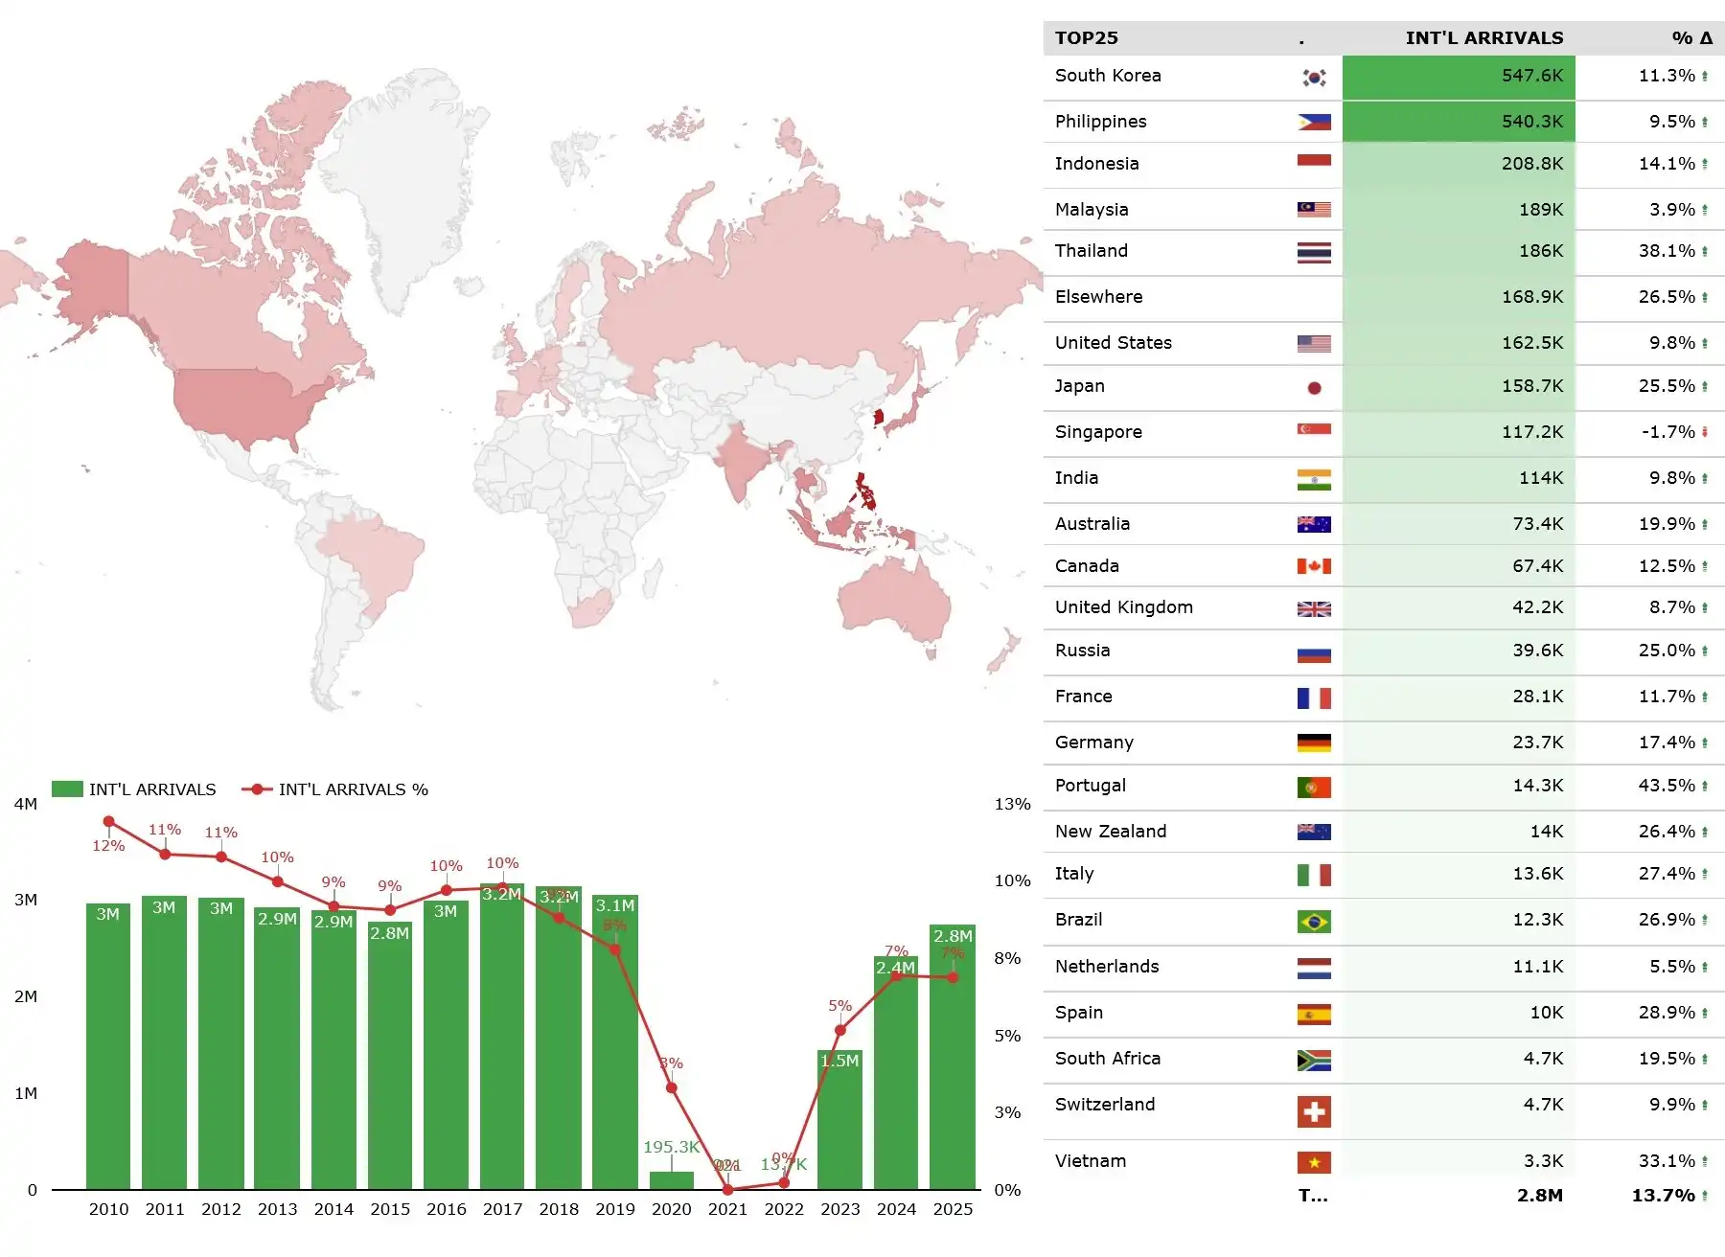Click the Canada flag icon
The width and height of the screenshot is (1725, 1257).
click(x=1314, y=566)
